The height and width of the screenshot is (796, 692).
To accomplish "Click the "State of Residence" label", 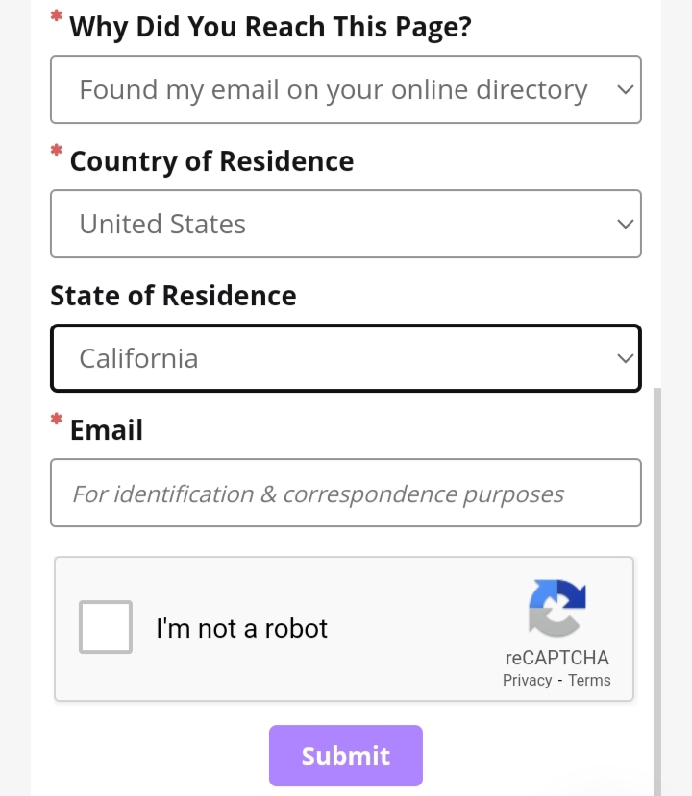I will (173, 296).
